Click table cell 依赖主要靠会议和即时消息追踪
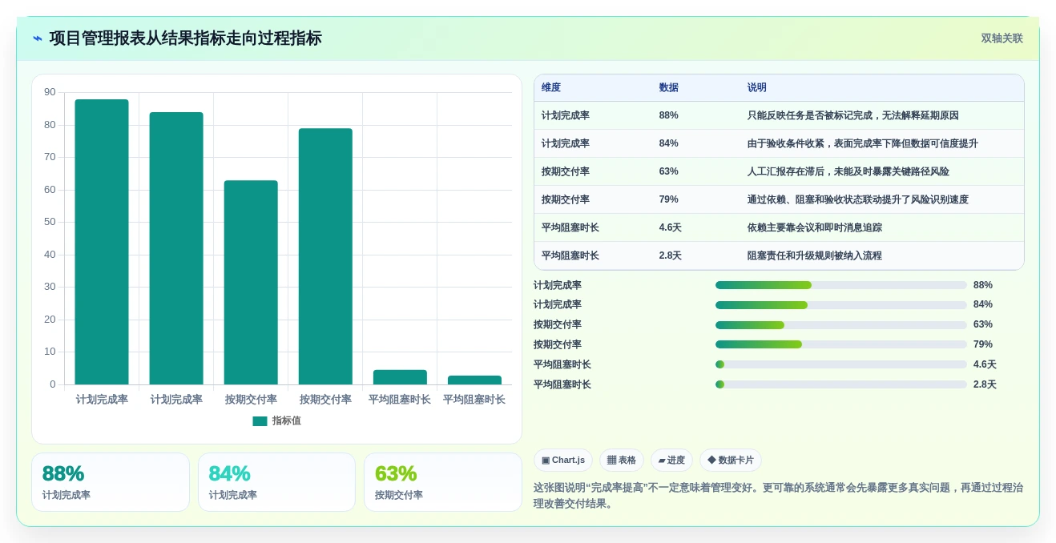The width and height of the screenshot is (1056, 543). 814,227
